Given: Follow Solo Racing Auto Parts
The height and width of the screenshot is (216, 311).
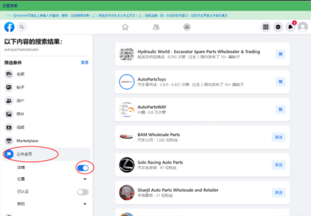Looking at the screenshot, I should point(278,165).
